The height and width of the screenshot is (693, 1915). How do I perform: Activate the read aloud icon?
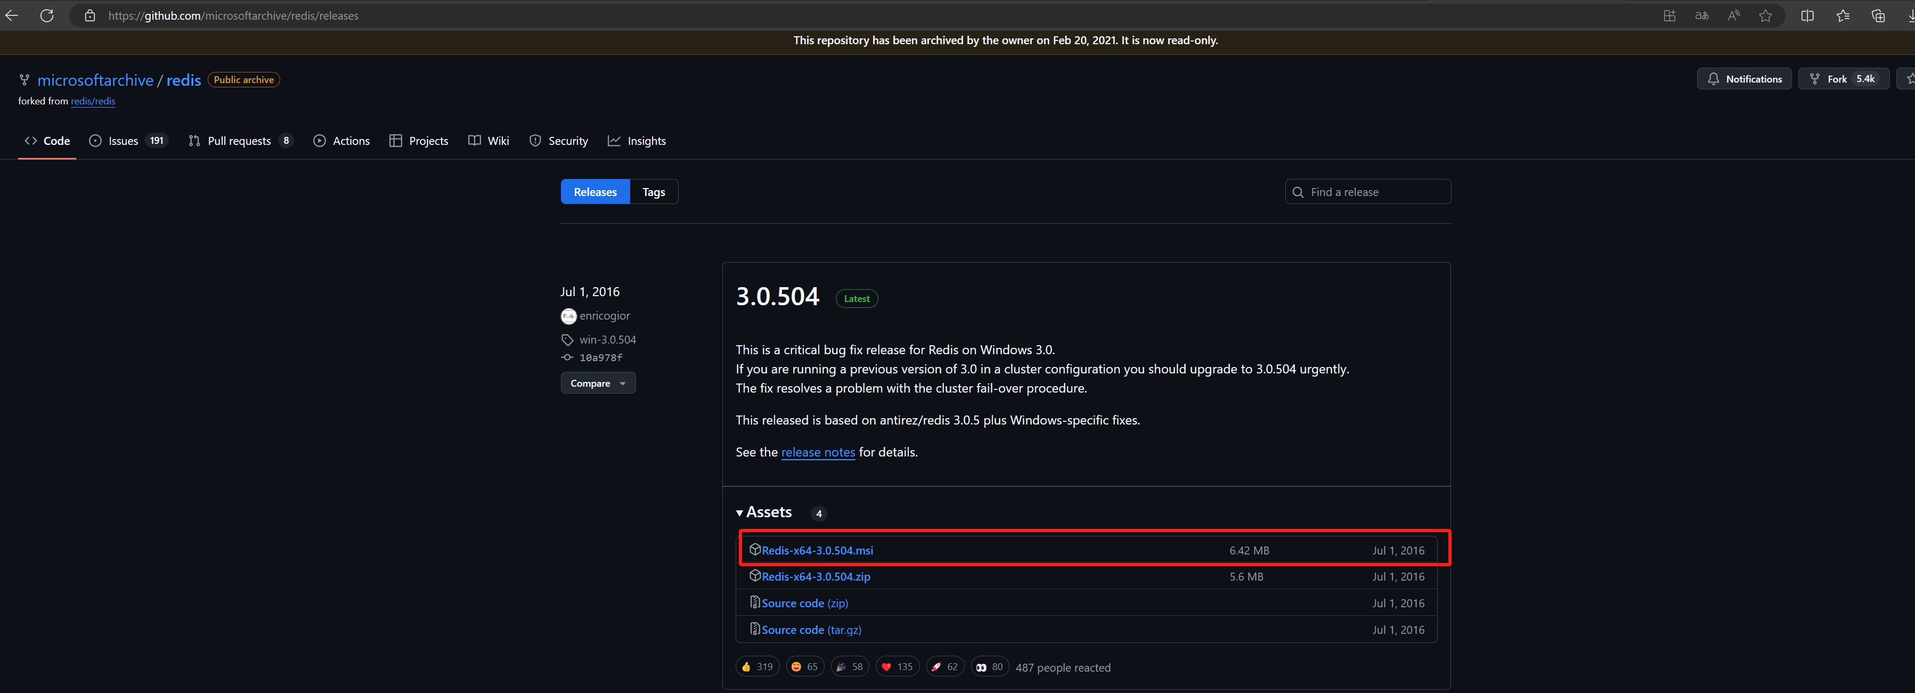1733,15
